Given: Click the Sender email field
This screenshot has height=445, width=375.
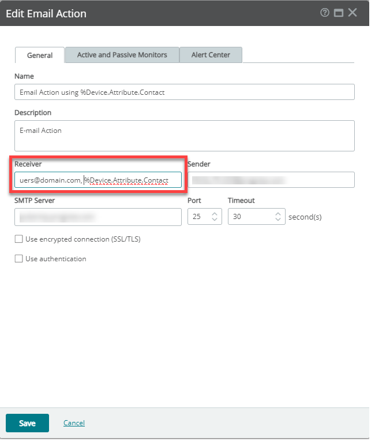Looking at the screenshot, I should tap(271, 180).
